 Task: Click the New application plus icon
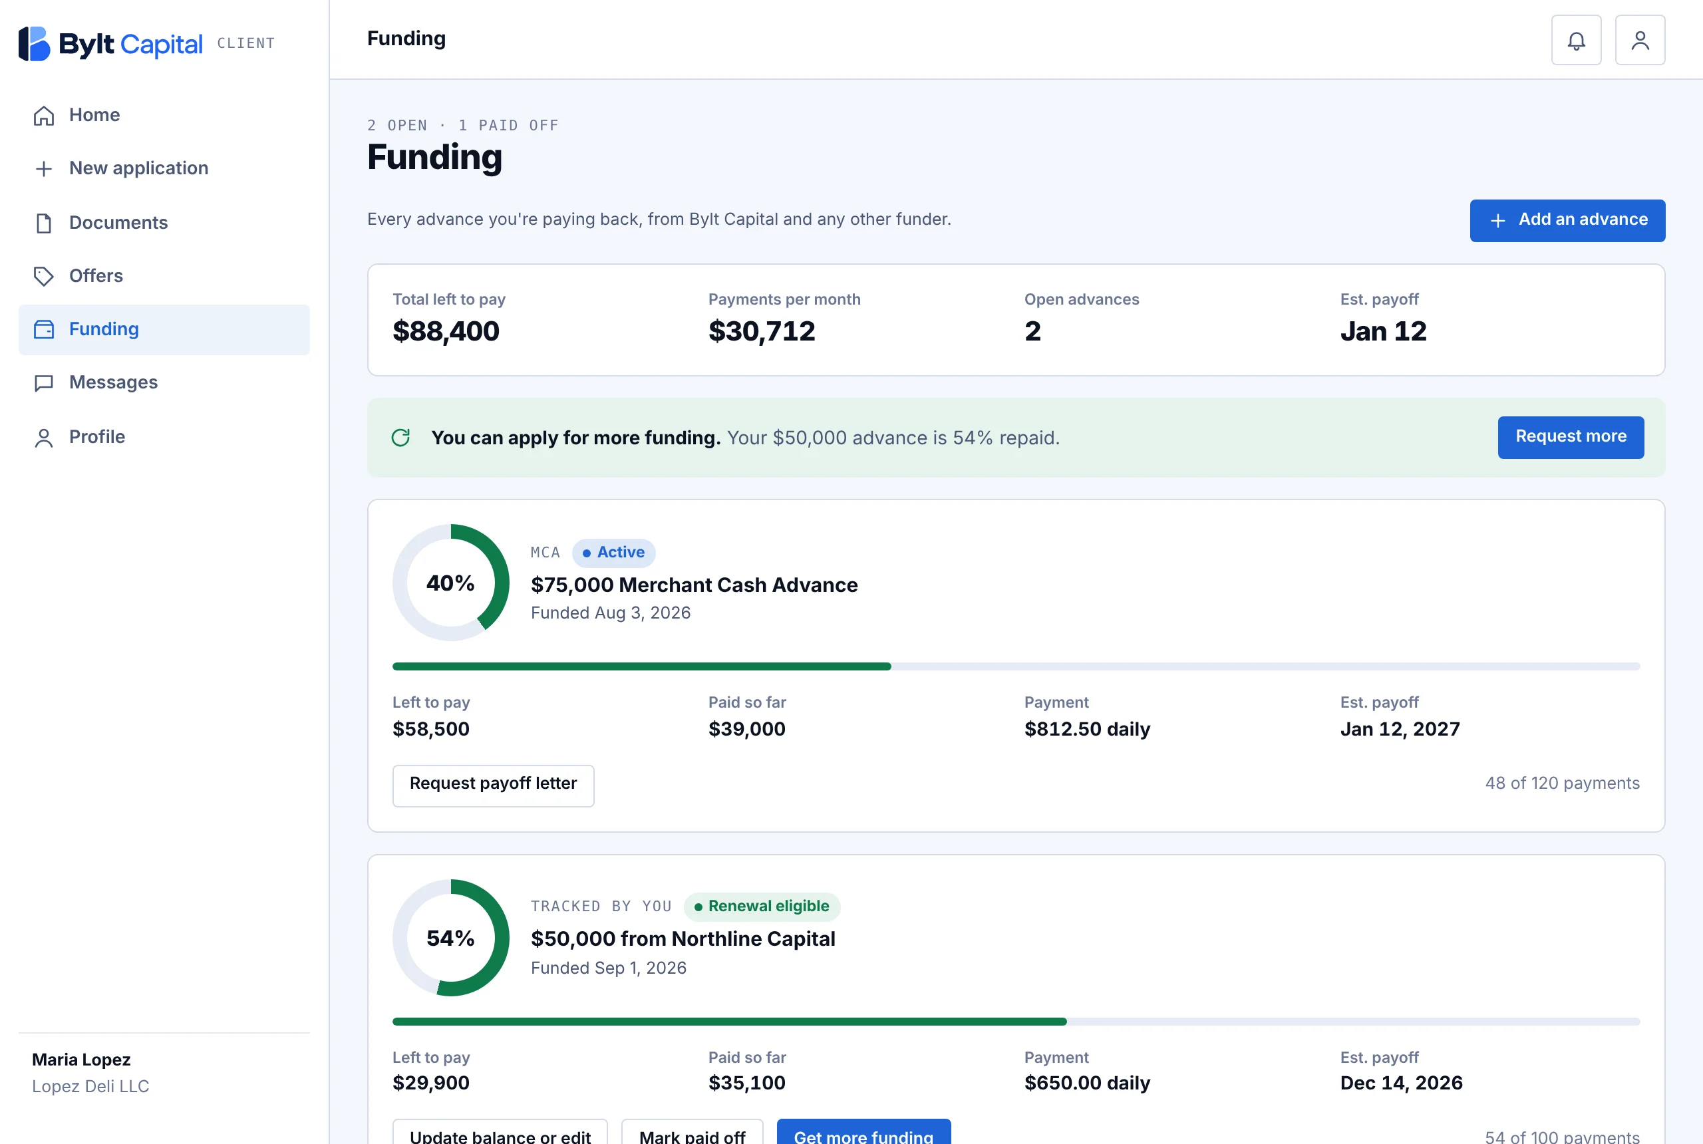click(x=44, y=168)
